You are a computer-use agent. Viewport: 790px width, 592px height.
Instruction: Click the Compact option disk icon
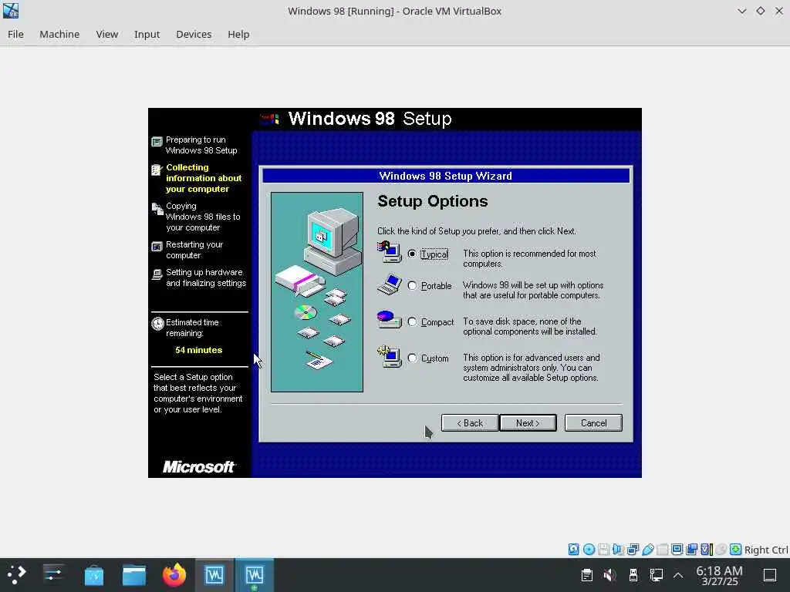tap(389, 320)
